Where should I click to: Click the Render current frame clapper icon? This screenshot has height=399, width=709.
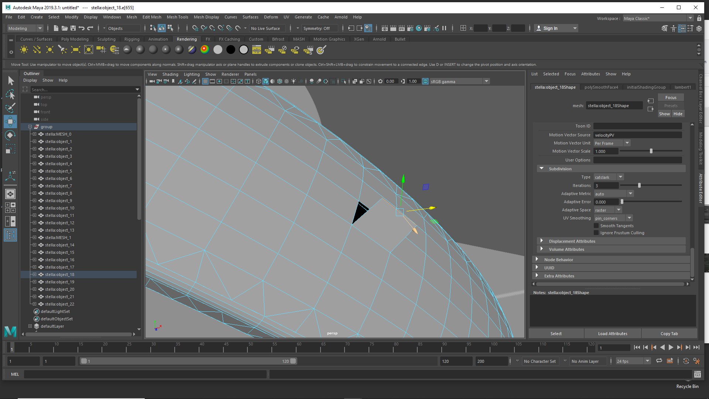pos(393,28)
